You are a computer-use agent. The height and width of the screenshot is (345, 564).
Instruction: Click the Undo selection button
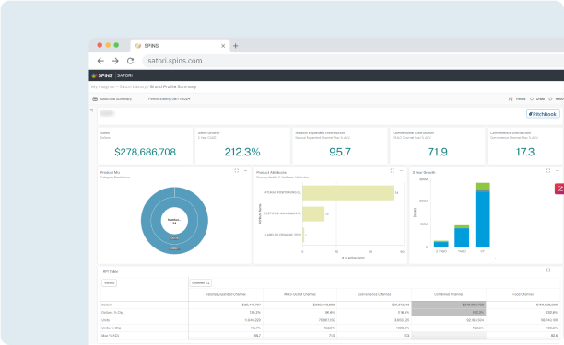[x=538, y=98]
